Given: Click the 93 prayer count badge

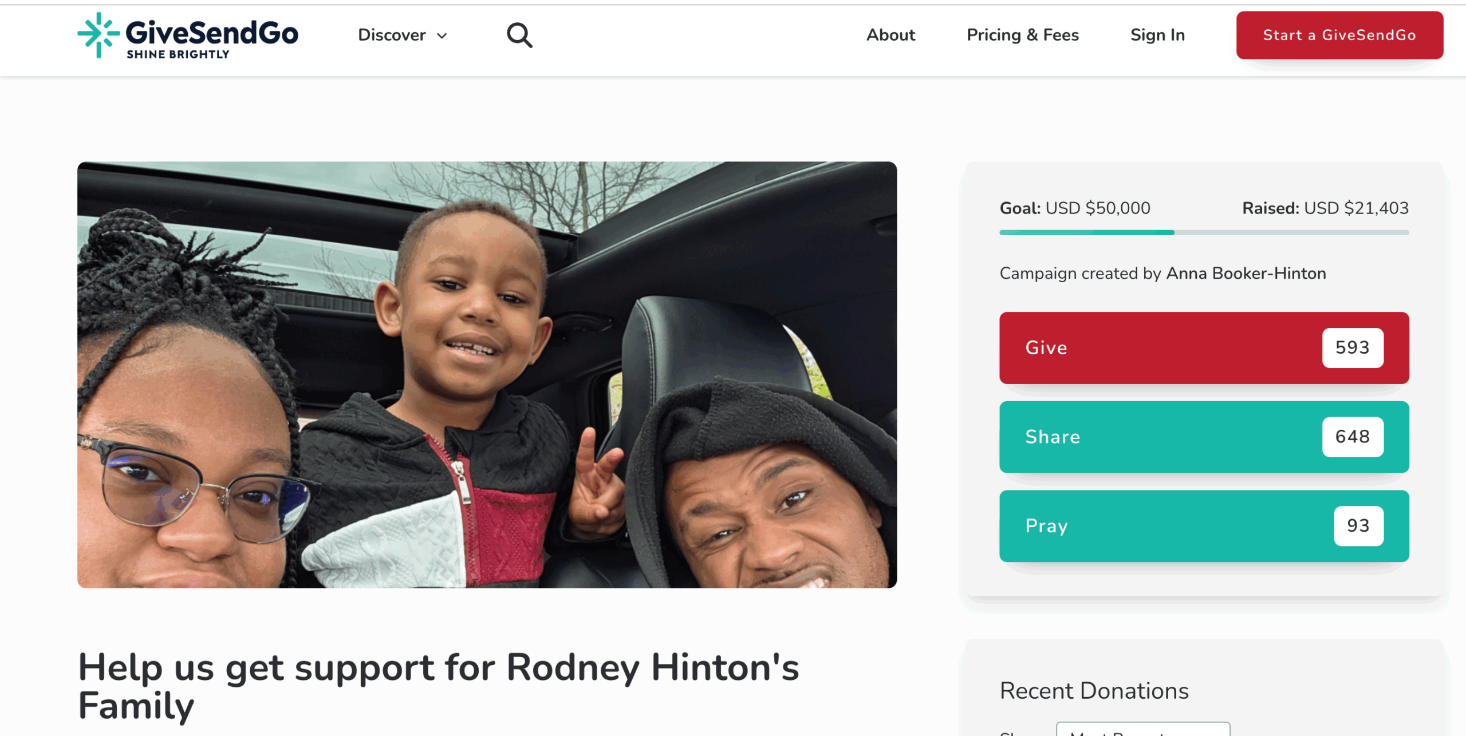Looking at the screenshot, I should (1358, 526).
